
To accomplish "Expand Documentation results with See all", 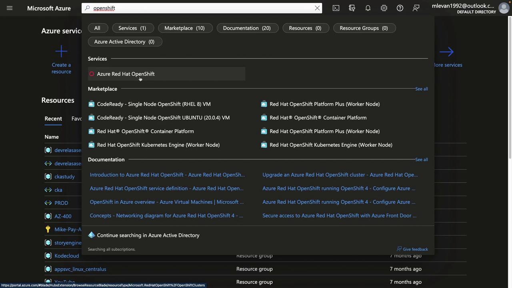I will pos(421,160).
